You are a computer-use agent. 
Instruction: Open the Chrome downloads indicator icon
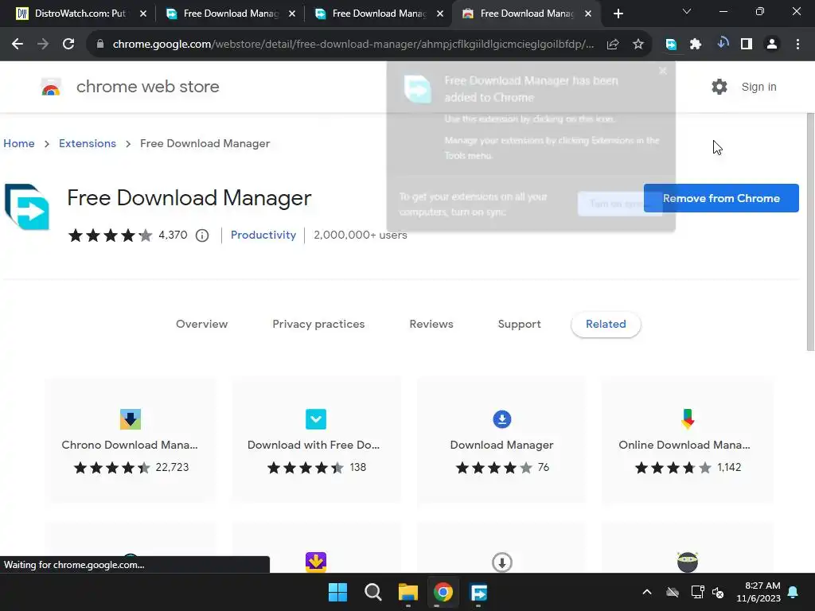tap(722, 43)
